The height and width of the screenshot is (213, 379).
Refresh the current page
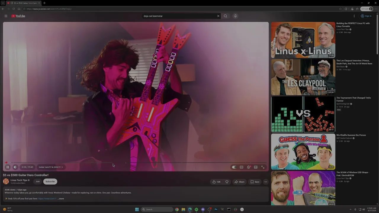pos(14,9)
